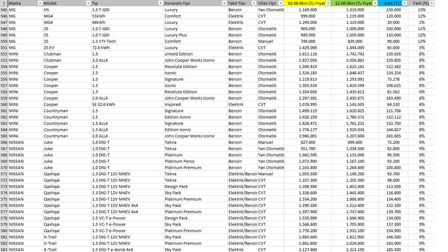Open the Model column filter dropdown
Screen dimensions: 448x252
(88, 3)
